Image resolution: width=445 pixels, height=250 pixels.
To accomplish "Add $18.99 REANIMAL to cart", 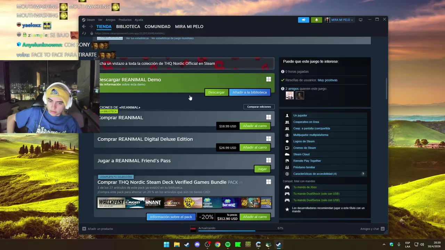I will tap(255, 126).
